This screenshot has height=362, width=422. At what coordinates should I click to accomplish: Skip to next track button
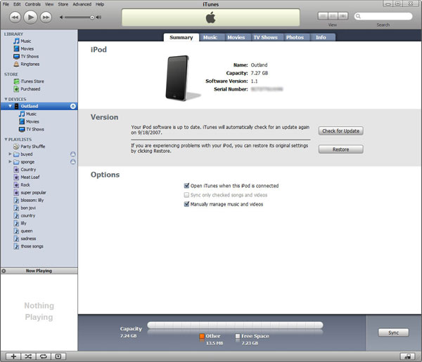[46, 18]
